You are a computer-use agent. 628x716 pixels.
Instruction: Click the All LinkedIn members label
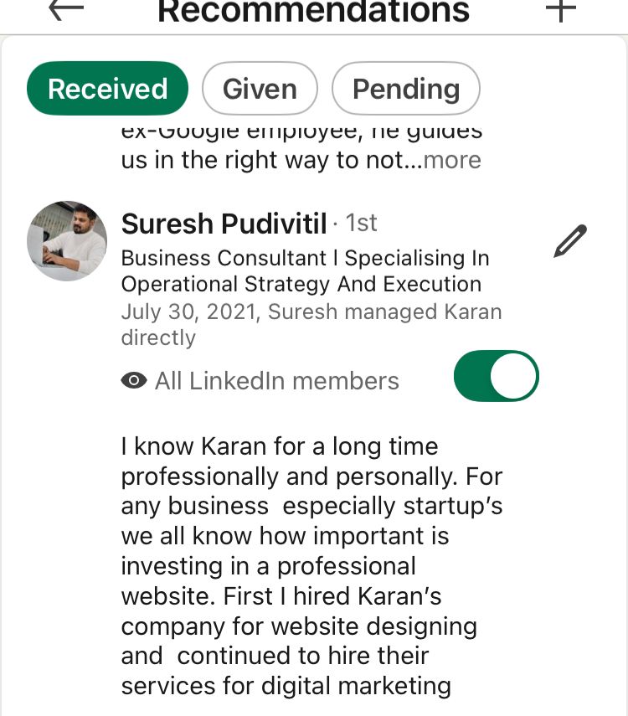click(x=276, y=381)
